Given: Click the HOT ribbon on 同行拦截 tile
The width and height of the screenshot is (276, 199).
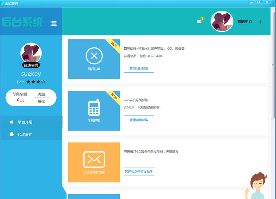Looking at the screenshot, I should coord(114,45).
